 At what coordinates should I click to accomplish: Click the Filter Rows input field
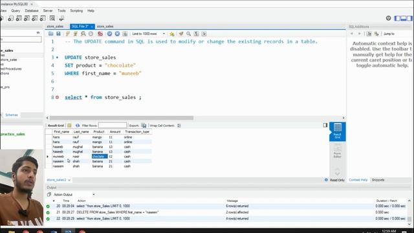(x=113, y=125)
